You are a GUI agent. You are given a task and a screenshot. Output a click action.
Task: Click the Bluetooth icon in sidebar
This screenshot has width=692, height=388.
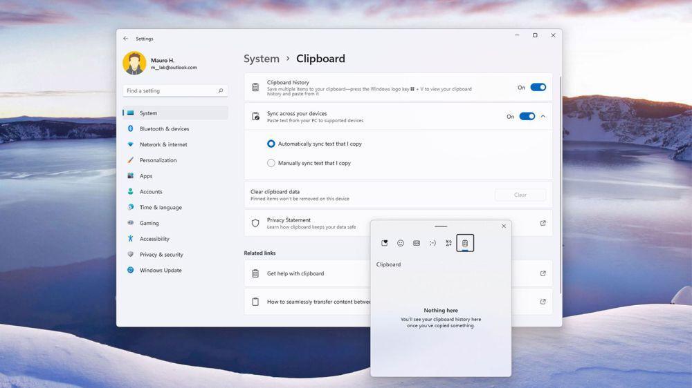click(131, 128)
